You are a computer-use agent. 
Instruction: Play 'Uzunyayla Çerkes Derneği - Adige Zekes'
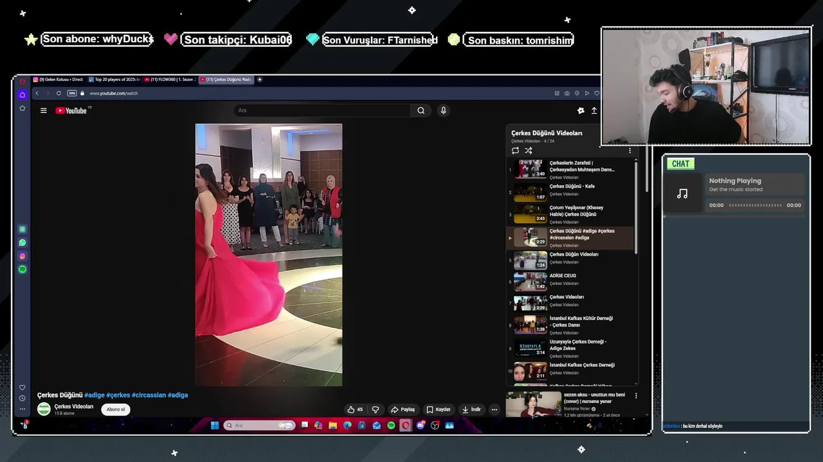(x=571, y=348)
